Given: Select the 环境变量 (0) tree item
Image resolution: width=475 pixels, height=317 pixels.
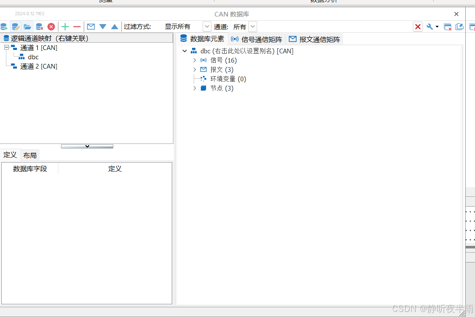Looking at the screenshot, I should pos(228,79).
